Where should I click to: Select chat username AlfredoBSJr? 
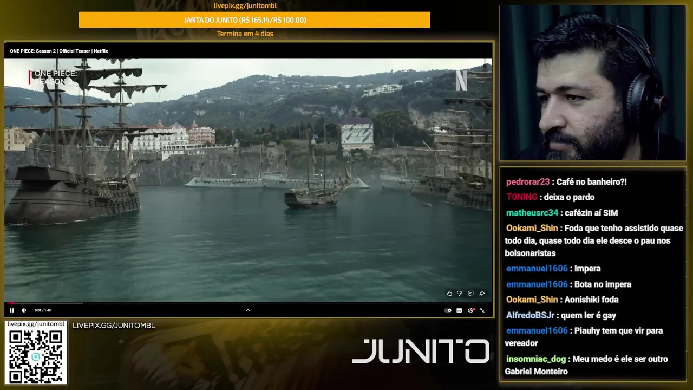tap(531, 315)
